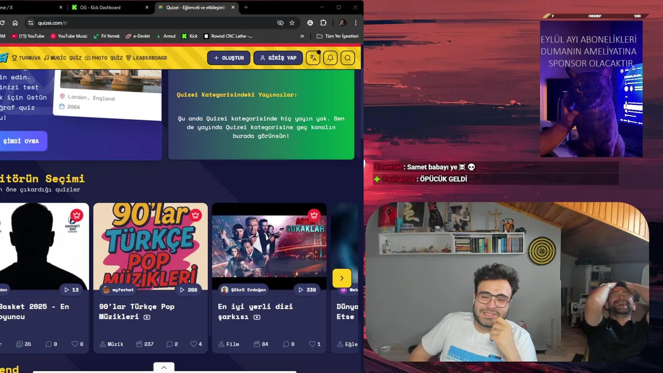663x373 pixels.
Task: Click the crown badge on 90'lar card
Action: (x=195, y=215)
